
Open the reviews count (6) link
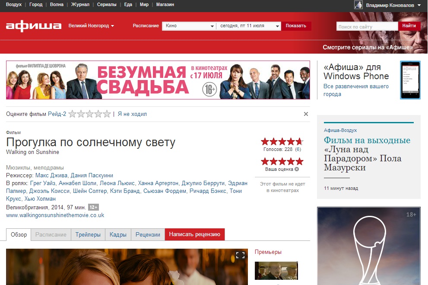pos(298,149)
